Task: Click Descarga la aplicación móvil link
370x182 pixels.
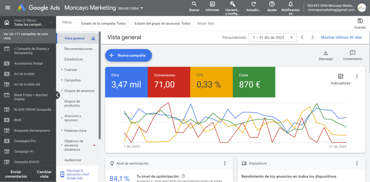Action: click(x=78, y=174)
